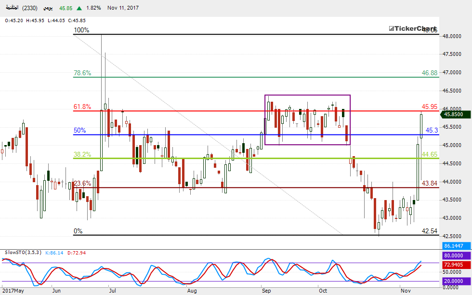Click the red 72.9405 stochastic D tag
This screenshot has height=295, width=472.
(455, 265)
